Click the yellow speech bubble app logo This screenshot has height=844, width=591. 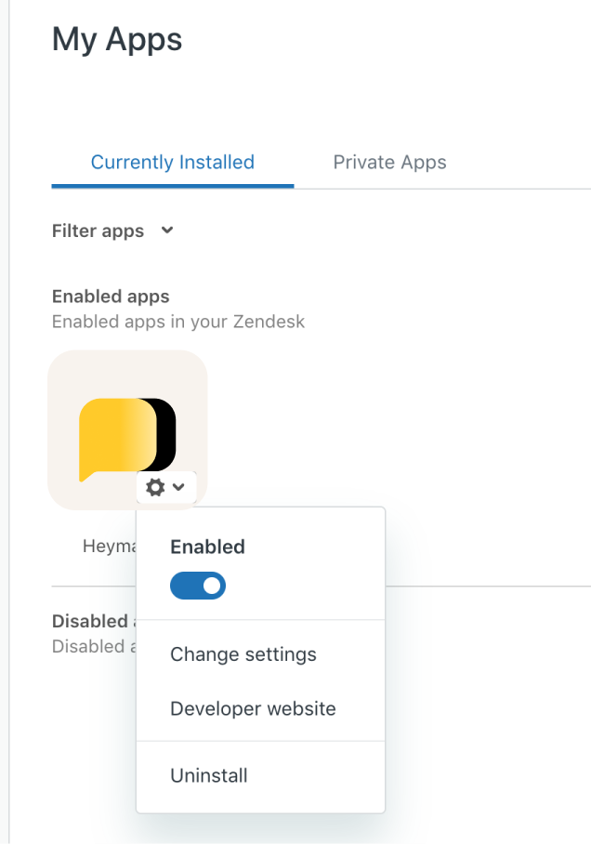coord(116,437)
